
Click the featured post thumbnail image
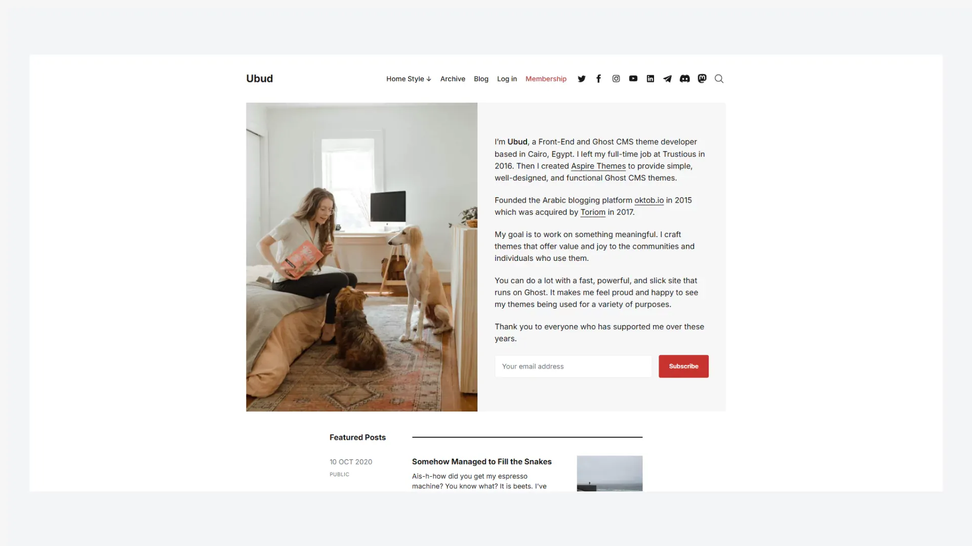[x=610, y=473]
